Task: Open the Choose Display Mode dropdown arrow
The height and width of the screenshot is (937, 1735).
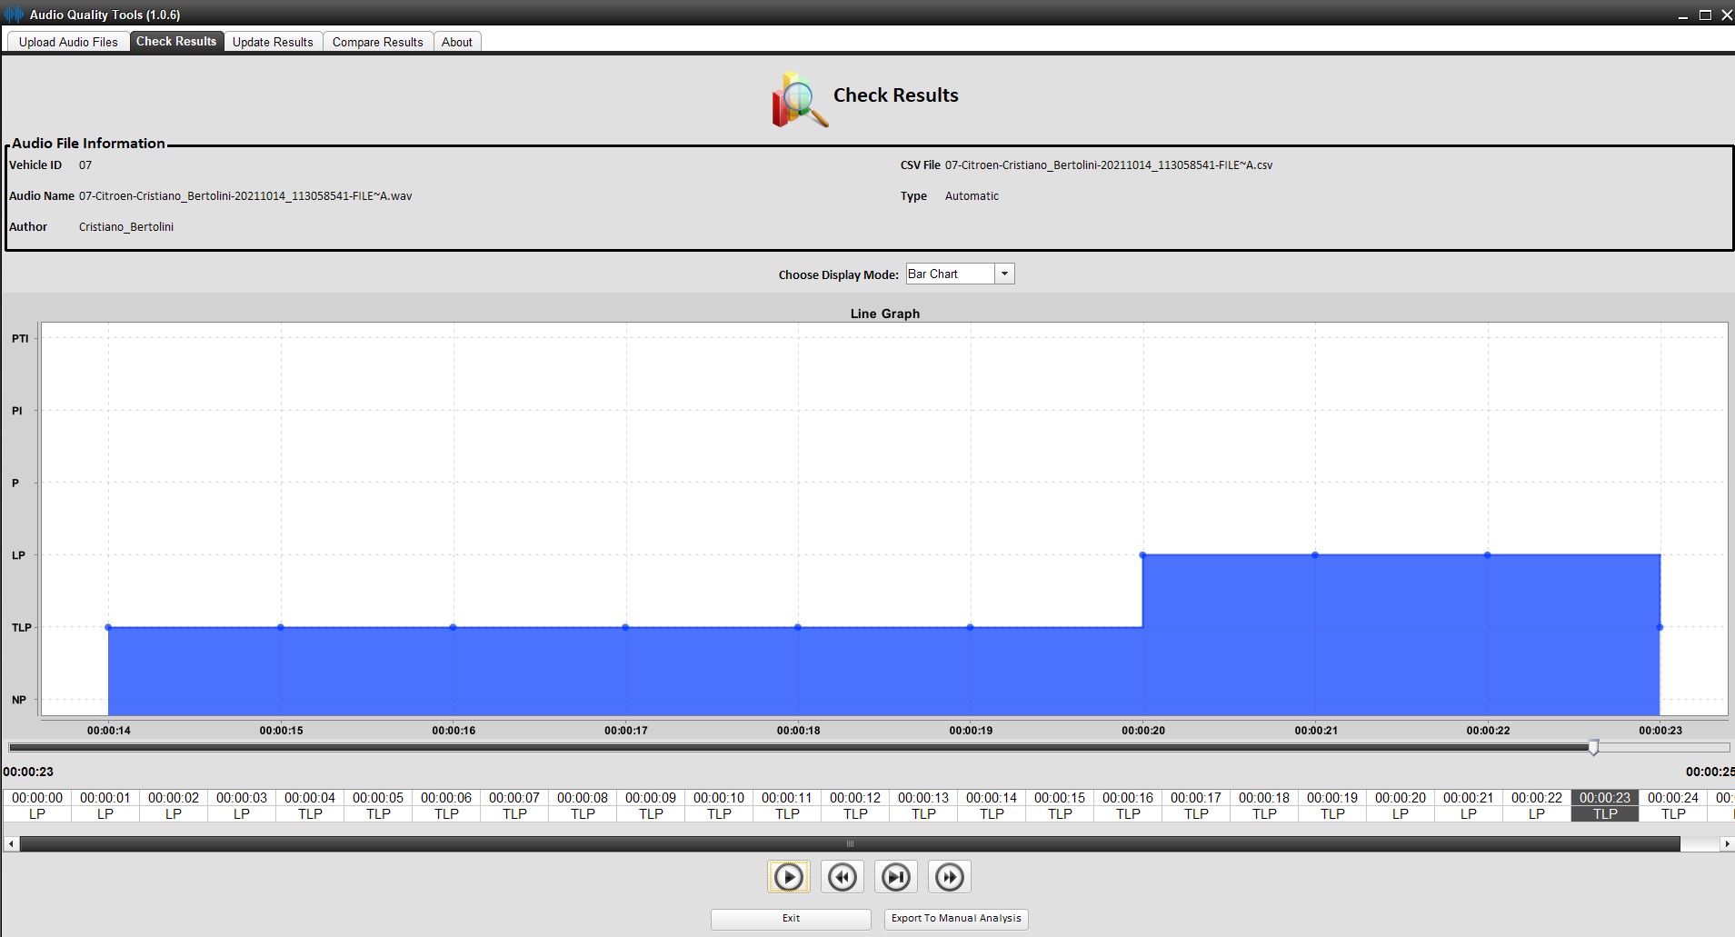Action: (x=1004, y=274)
